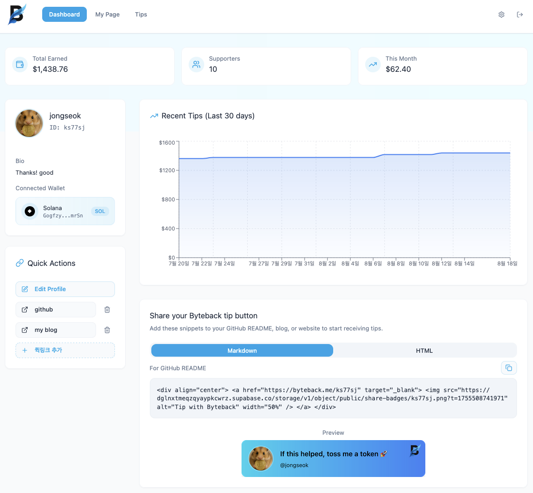Click the wallet icon on Total Earned card

(x=19, y=64)
